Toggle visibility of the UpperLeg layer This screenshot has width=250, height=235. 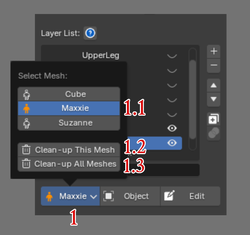click(172, 56)
